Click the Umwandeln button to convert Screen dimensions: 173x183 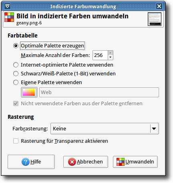coord(135,162)
